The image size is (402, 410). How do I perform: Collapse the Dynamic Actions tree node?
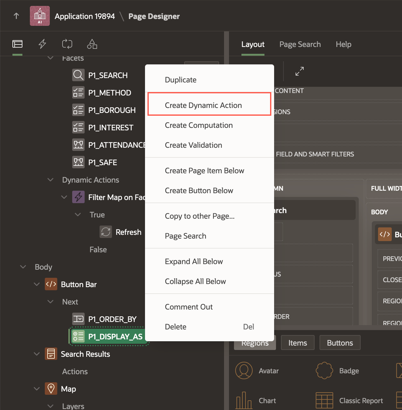(x=50, y=180)
